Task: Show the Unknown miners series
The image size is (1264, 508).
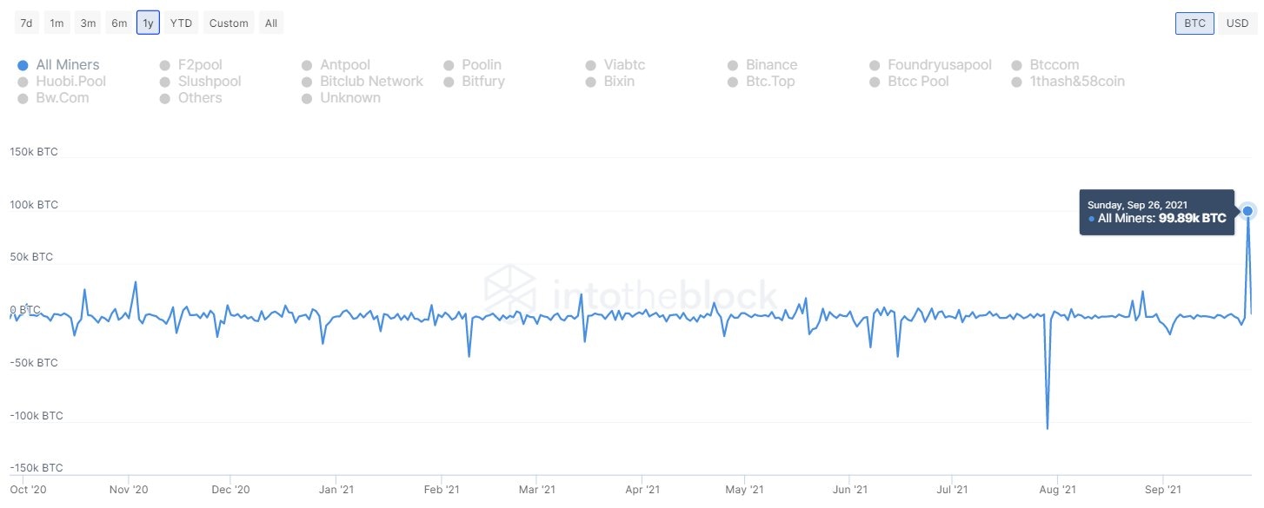Action: (306, 97)
